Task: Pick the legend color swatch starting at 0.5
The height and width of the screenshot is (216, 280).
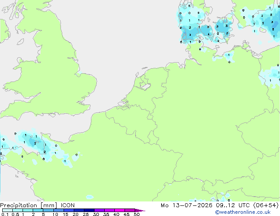Action: pyautogui.click(x=18, y=210)
